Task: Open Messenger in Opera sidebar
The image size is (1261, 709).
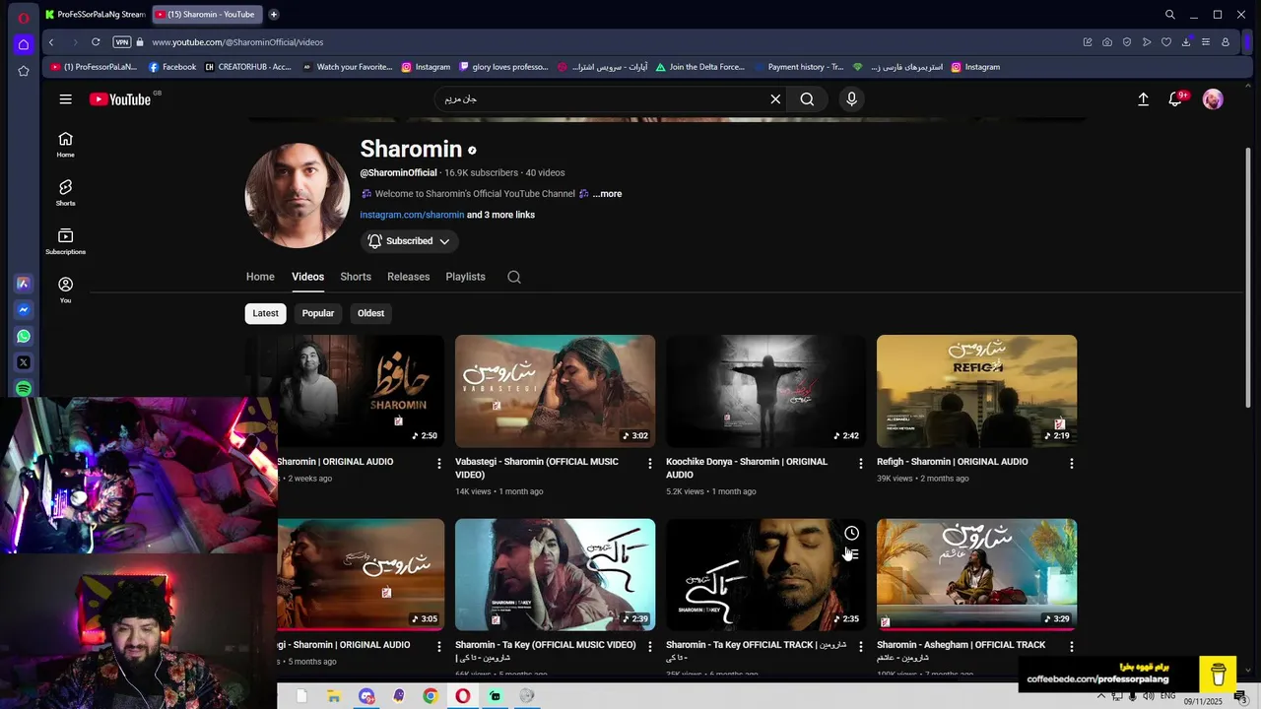Action: (24, 309)
